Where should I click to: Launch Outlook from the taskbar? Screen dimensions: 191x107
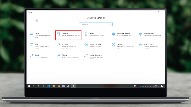pos(48,86)
